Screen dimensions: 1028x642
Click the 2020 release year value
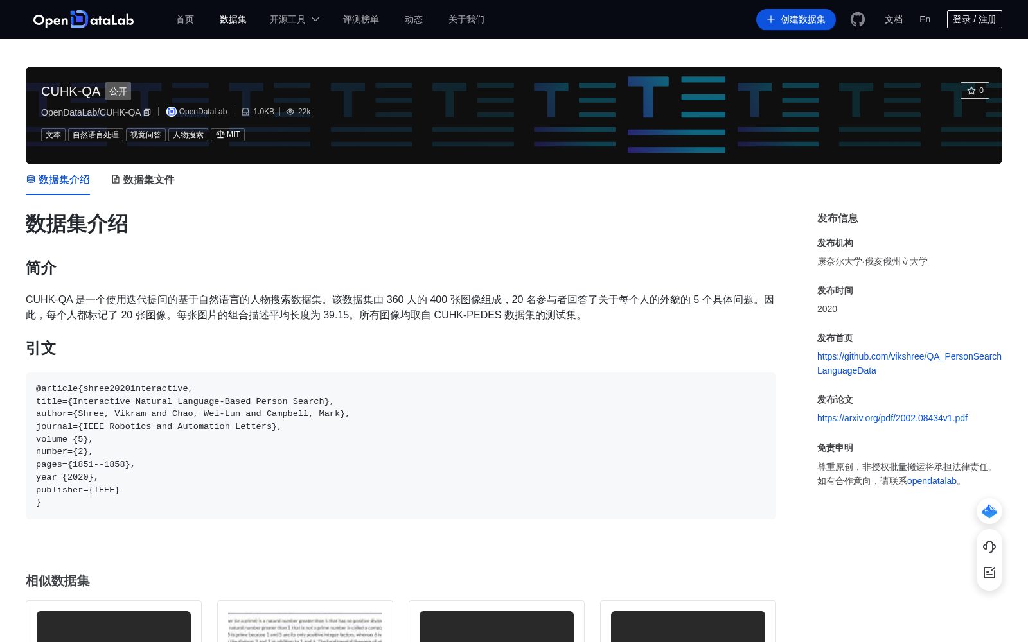[x=827, y=309]
